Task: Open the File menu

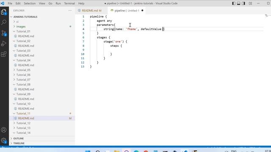Action: click(10, 3)
